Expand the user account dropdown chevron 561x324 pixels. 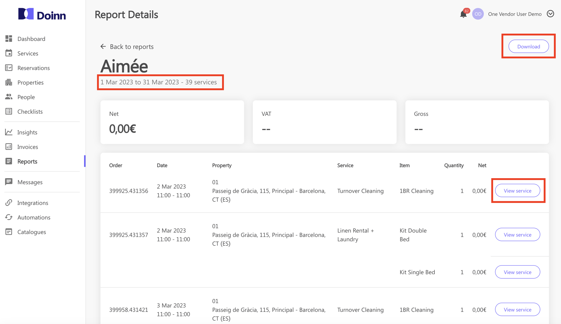pyautogui.click(x=550, y=14)
